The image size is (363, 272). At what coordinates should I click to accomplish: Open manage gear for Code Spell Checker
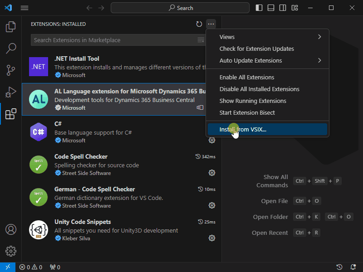point(212,173)
